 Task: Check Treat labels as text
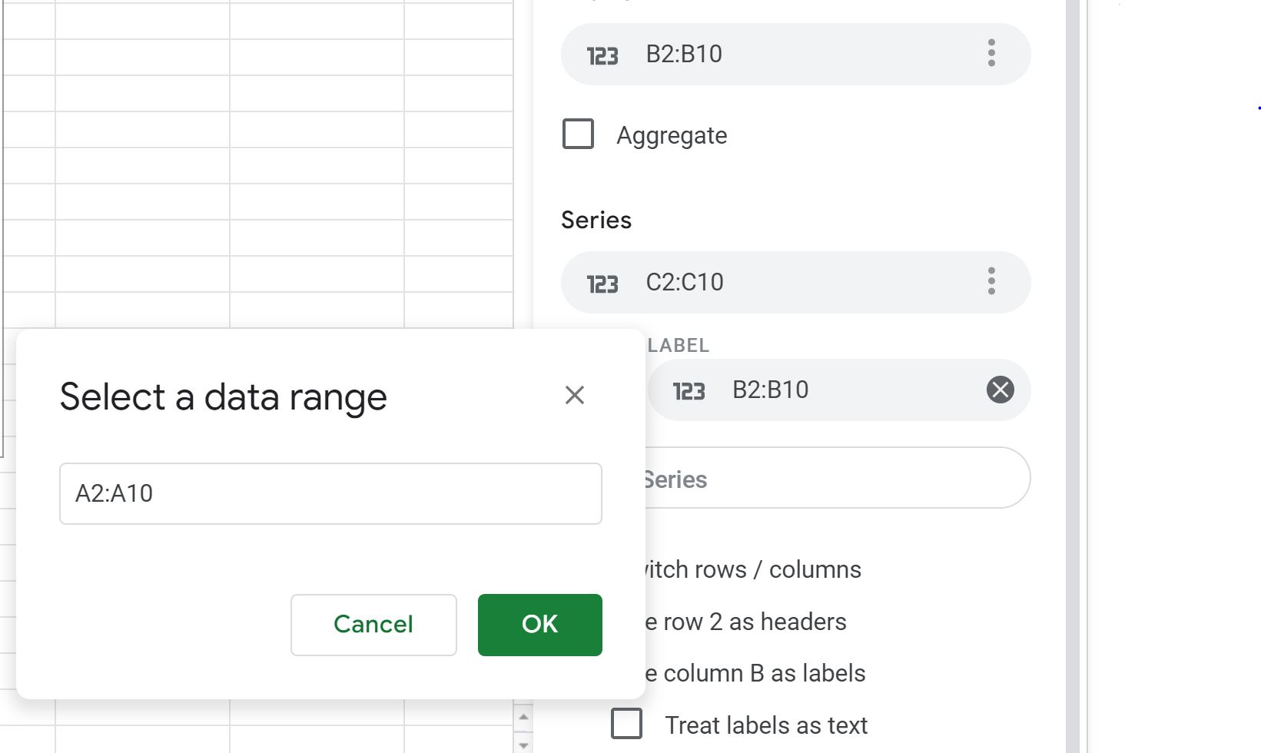626,724
